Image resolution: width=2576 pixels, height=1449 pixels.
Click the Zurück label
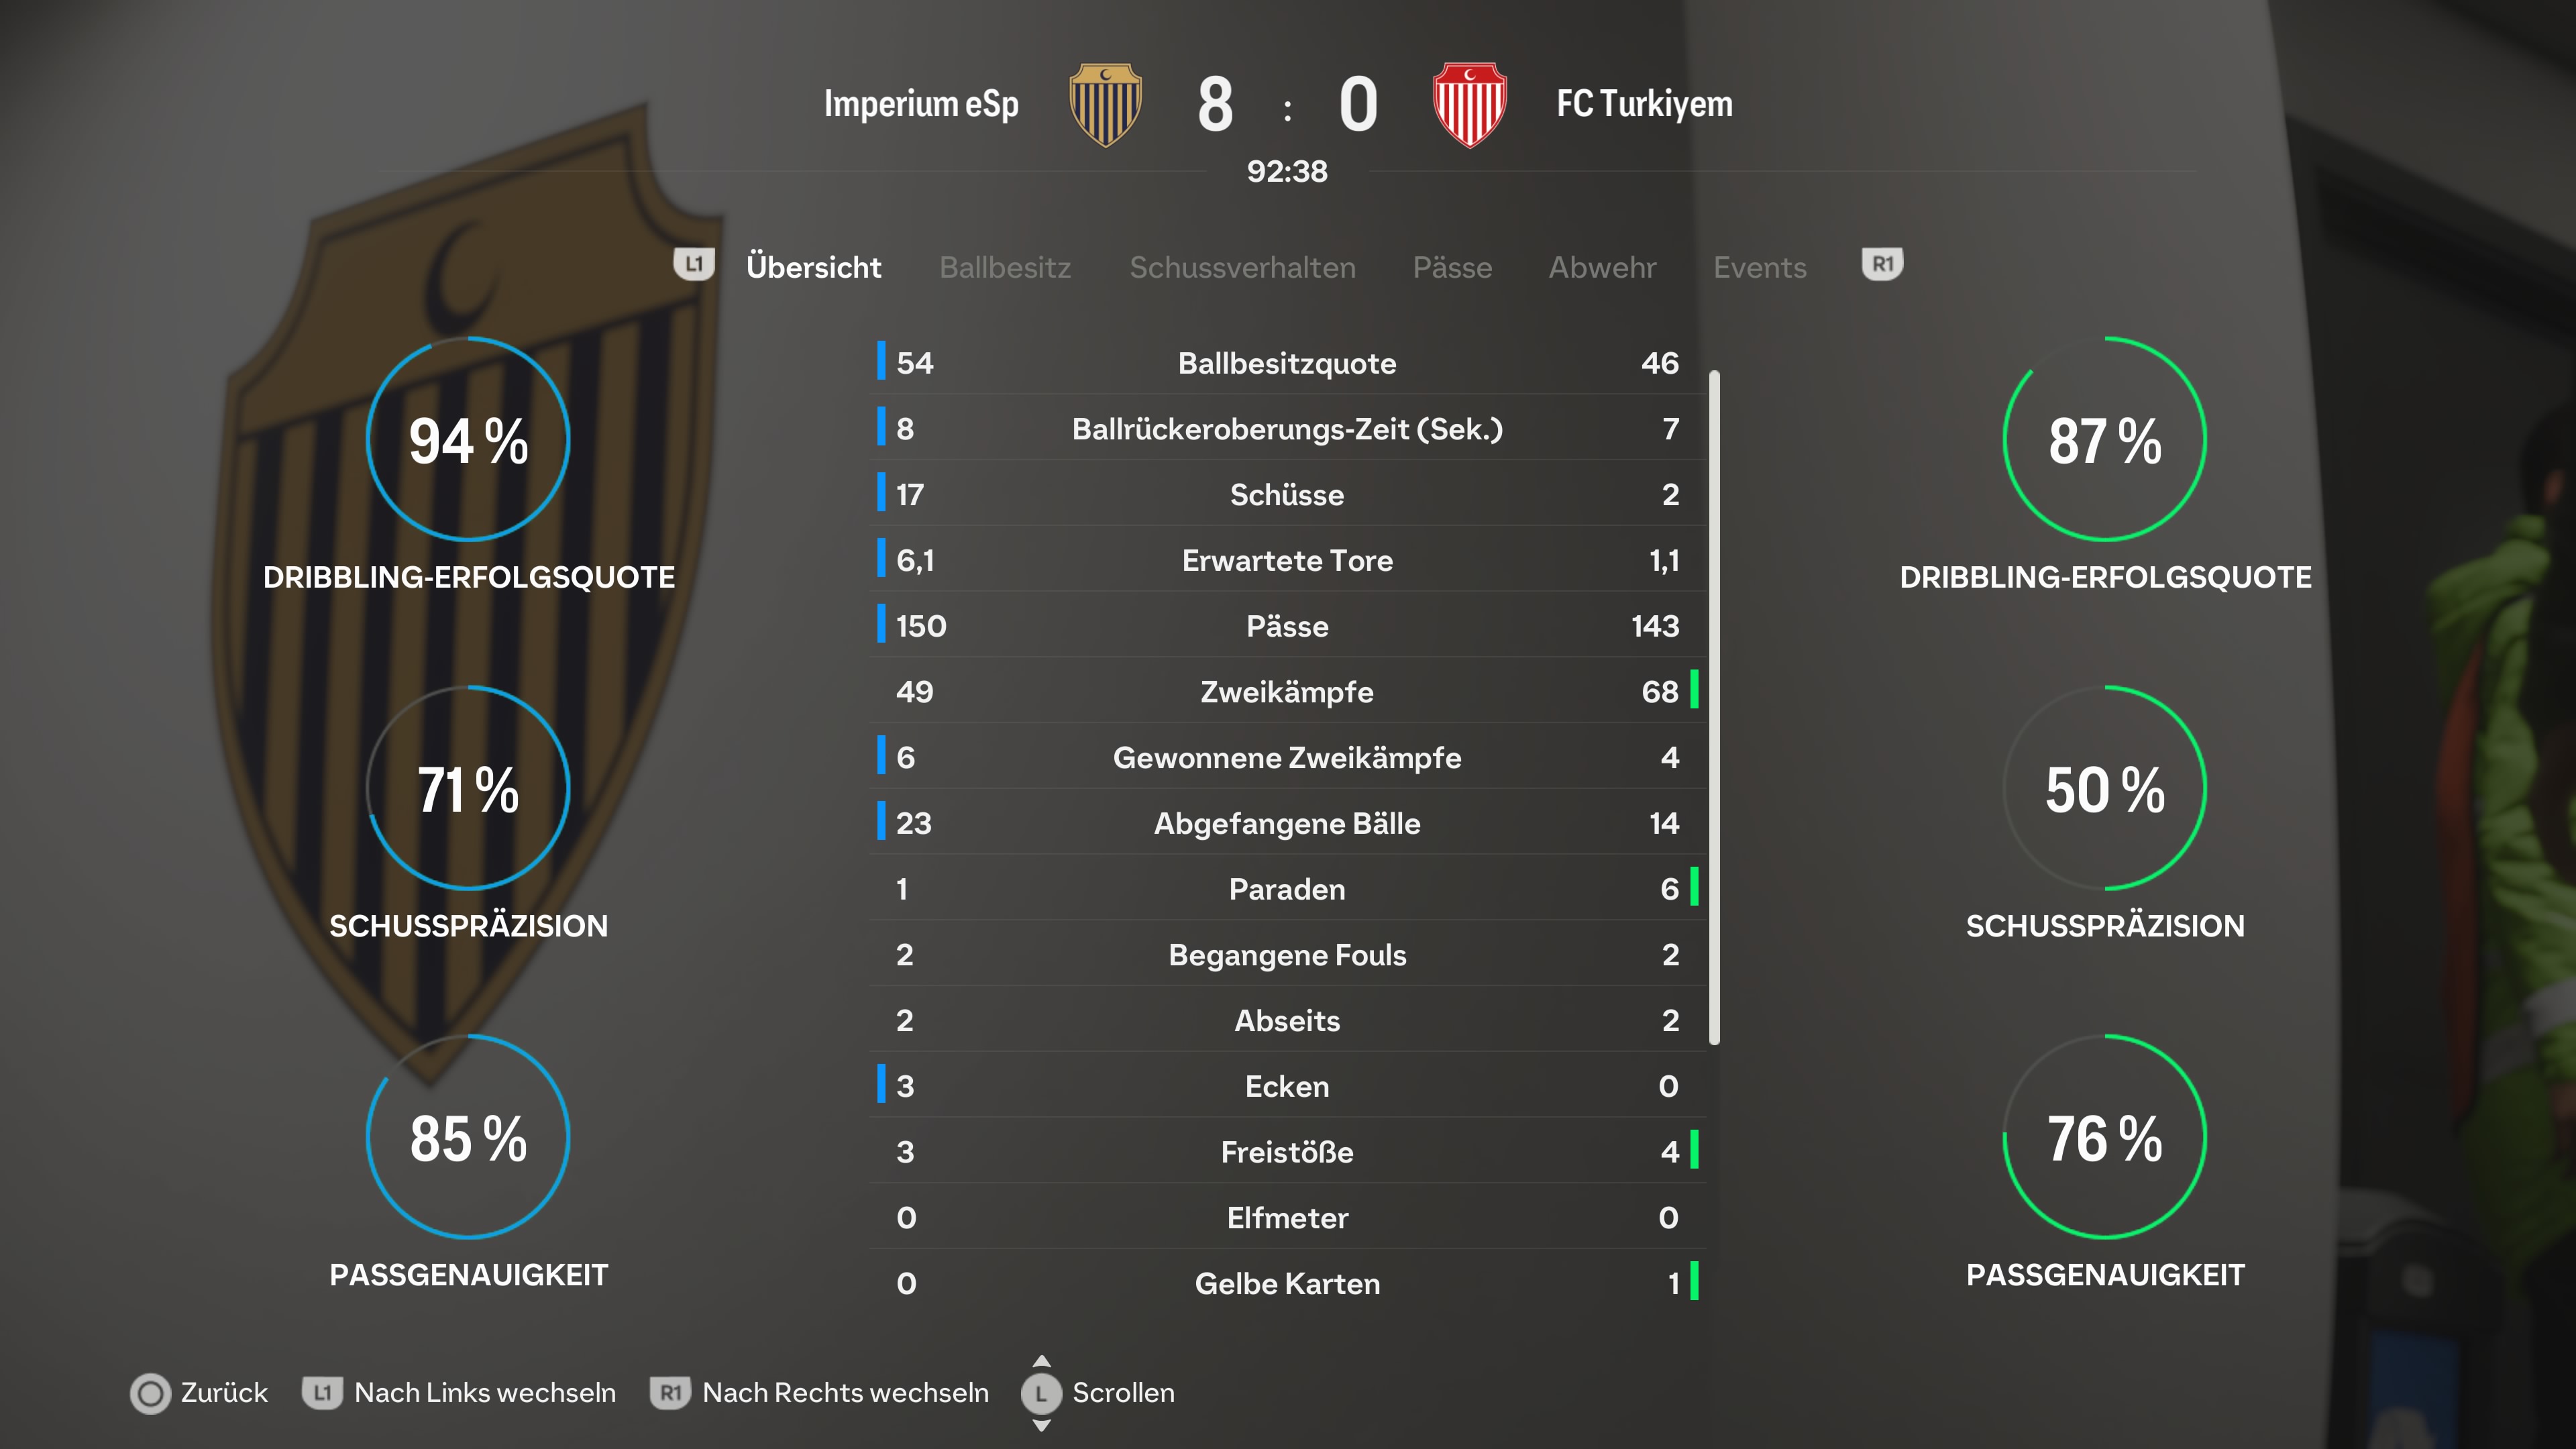pyautogui.click(x=224, y=1393)
